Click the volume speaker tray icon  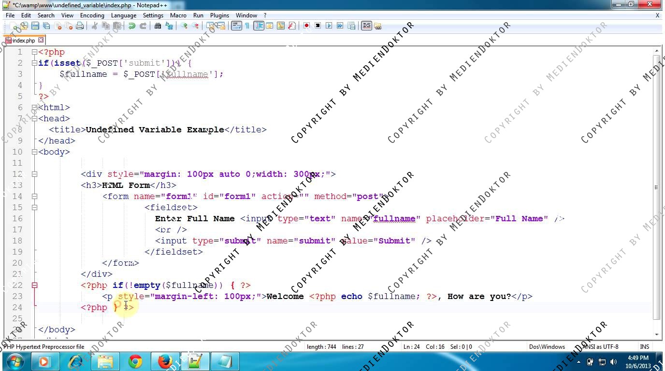tap(614, 361)
